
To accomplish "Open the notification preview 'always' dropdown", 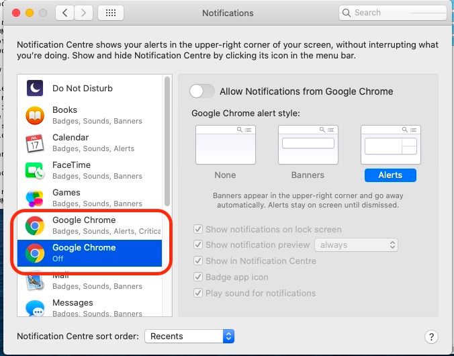I will [x=356, y=245].
